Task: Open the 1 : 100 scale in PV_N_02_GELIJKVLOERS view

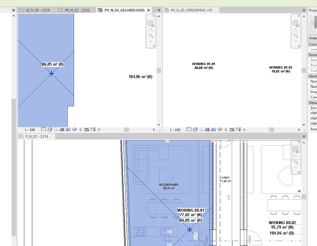Action: click(30, 130)
